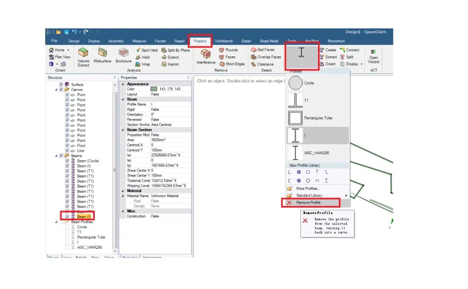Activate the Weld tool
Screen dimensions: 468x289
pyautogui.click(x=143, y=57)
